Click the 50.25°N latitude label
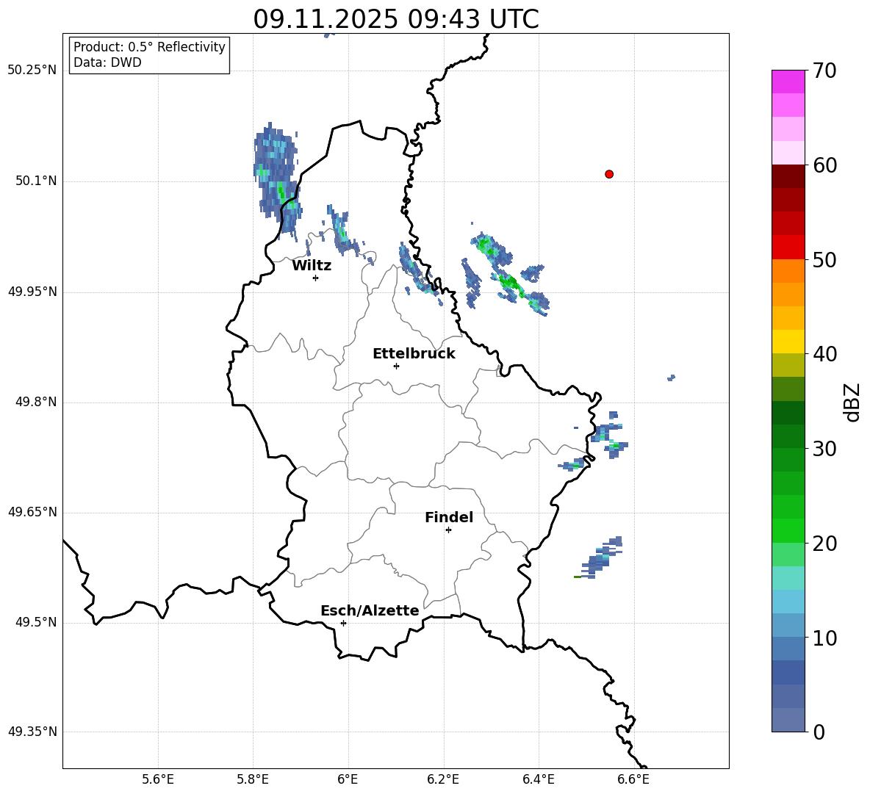The height and width of the screenshot is (794, 870). [x=32, y=71]
